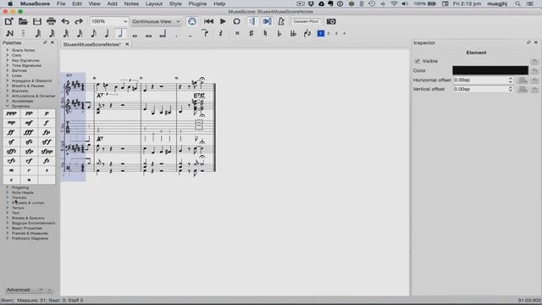
Task: Open the Notes menu
Action: [131, 3]
